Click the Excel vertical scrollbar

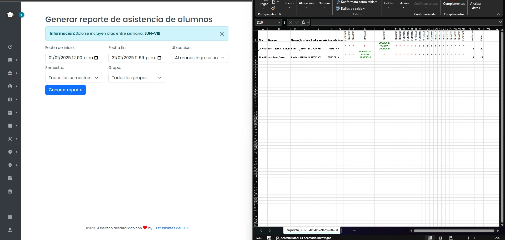tap(502, 127)
